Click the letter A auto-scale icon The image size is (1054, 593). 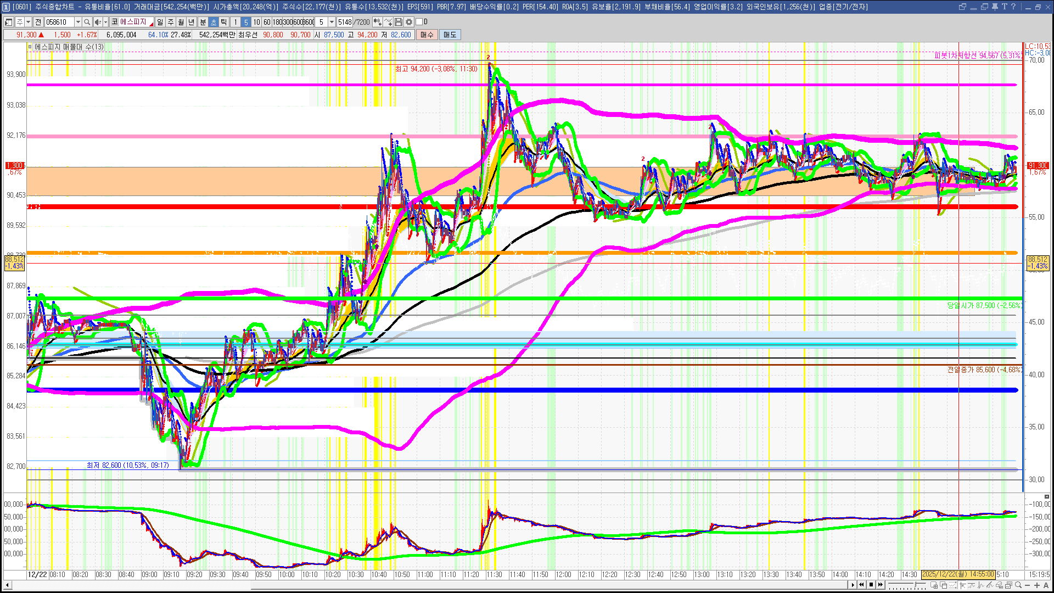click(x=1046, y=585)
